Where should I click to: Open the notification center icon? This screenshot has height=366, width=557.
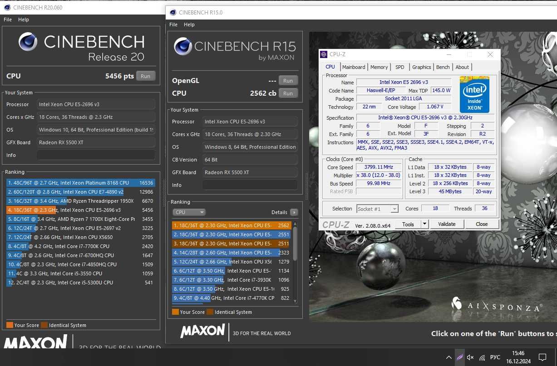pos(542,357)
